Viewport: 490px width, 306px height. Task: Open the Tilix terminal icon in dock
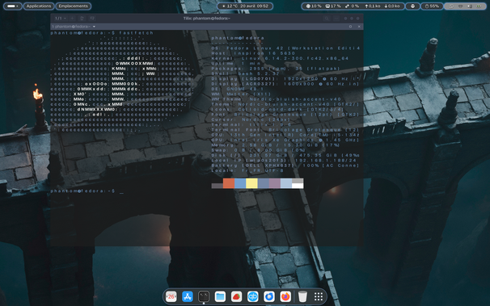pyautogui.click(x=204, y=296)
